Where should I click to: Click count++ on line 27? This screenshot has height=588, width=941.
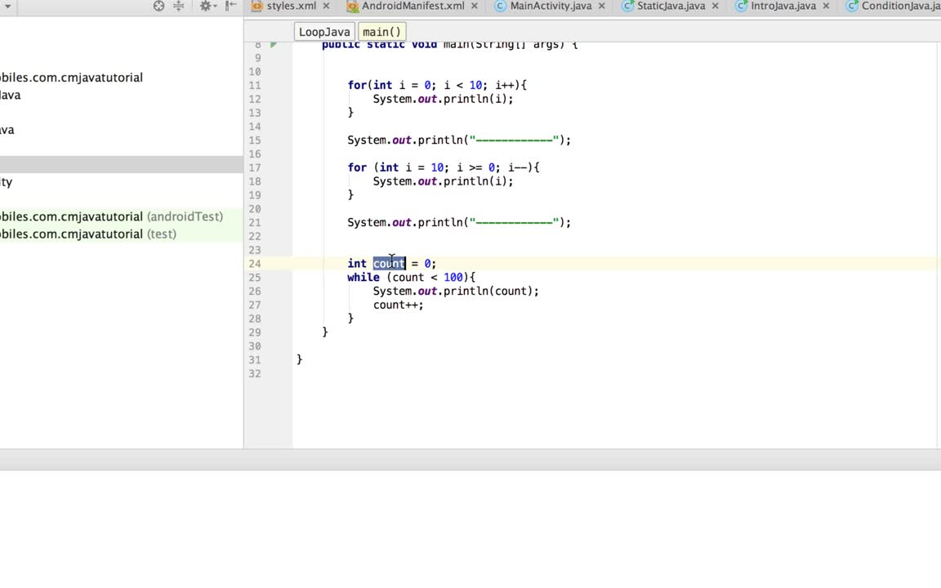tap(398, 305)
